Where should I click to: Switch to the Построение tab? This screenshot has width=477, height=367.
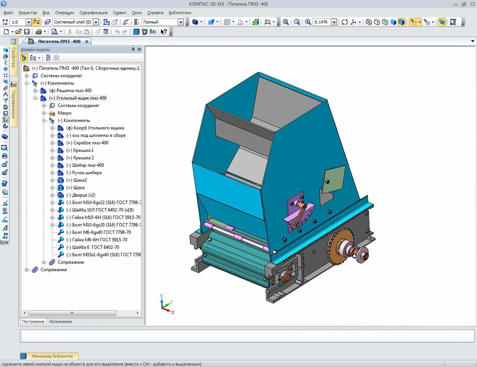tap(33, 322)
